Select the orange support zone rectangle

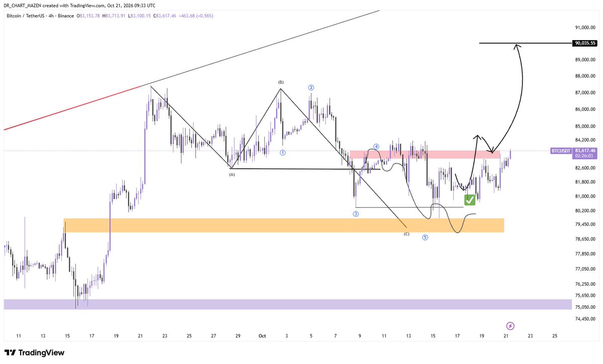click(x=284, y=225)
